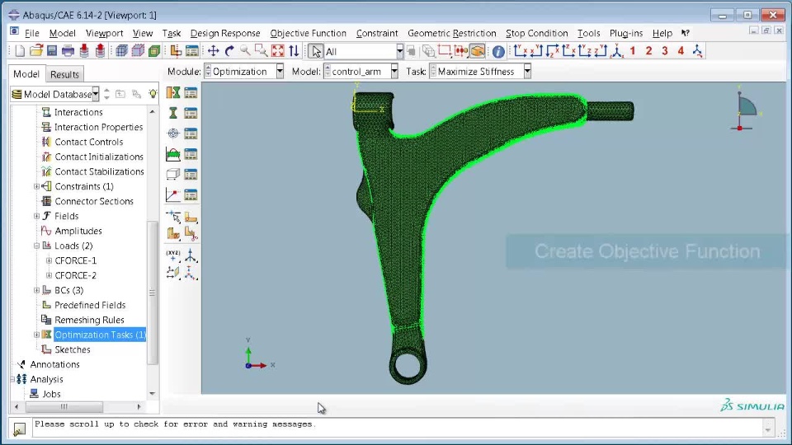Image resolution: width=792 pixels, height=445 pixels.
Task: Expand the Optimization Tasks (1) node
Action: coord(37,335)
